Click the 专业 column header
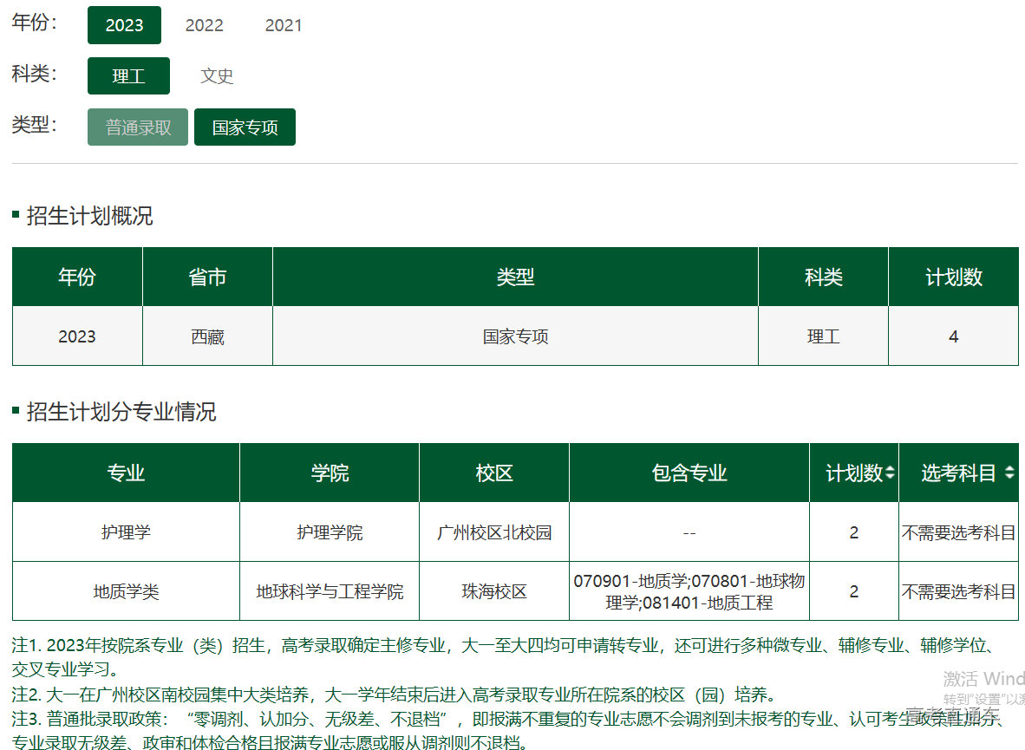 pyautogui.click(x=126, y=473)
